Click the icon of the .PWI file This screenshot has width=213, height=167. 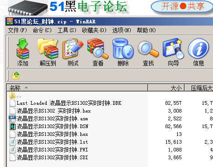pyautogui.click(x=12, y=150)
